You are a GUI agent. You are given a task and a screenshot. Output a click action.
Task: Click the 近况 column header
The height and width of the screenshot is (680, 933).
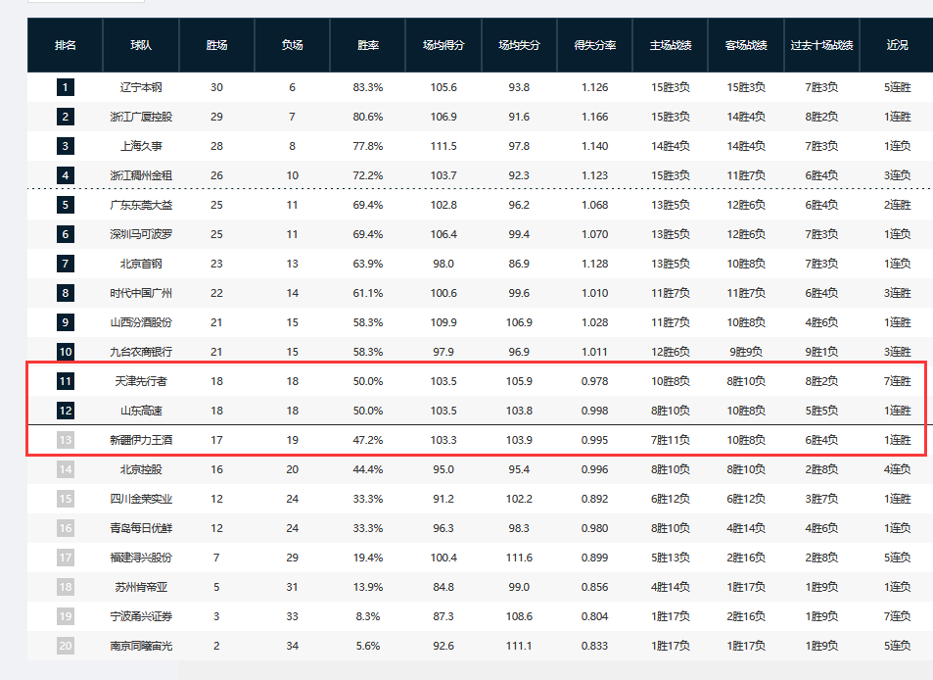897,45
